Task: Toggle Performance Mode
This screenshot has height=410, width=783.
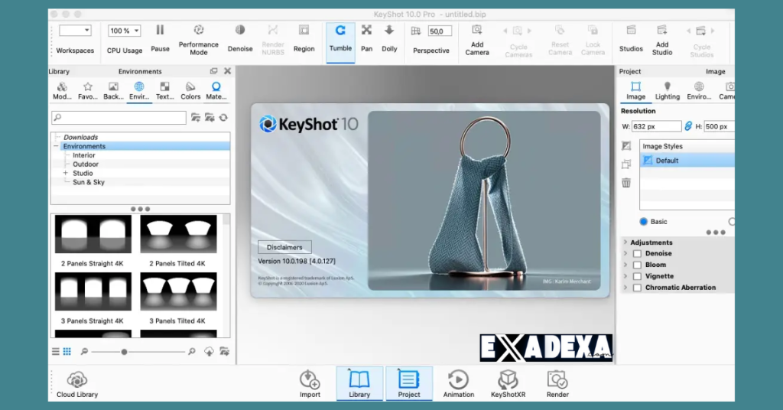Action: click(x=198, y=40)
